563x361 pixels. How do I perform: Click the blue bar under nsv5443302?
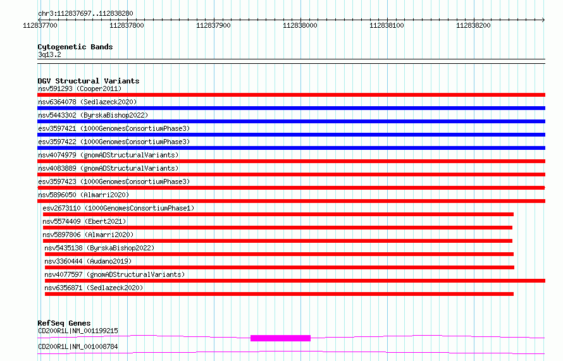click(291, 121)
